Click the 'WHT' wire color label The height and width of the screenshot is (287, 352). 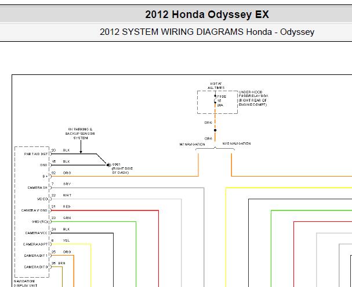click(x=67, y=195)
